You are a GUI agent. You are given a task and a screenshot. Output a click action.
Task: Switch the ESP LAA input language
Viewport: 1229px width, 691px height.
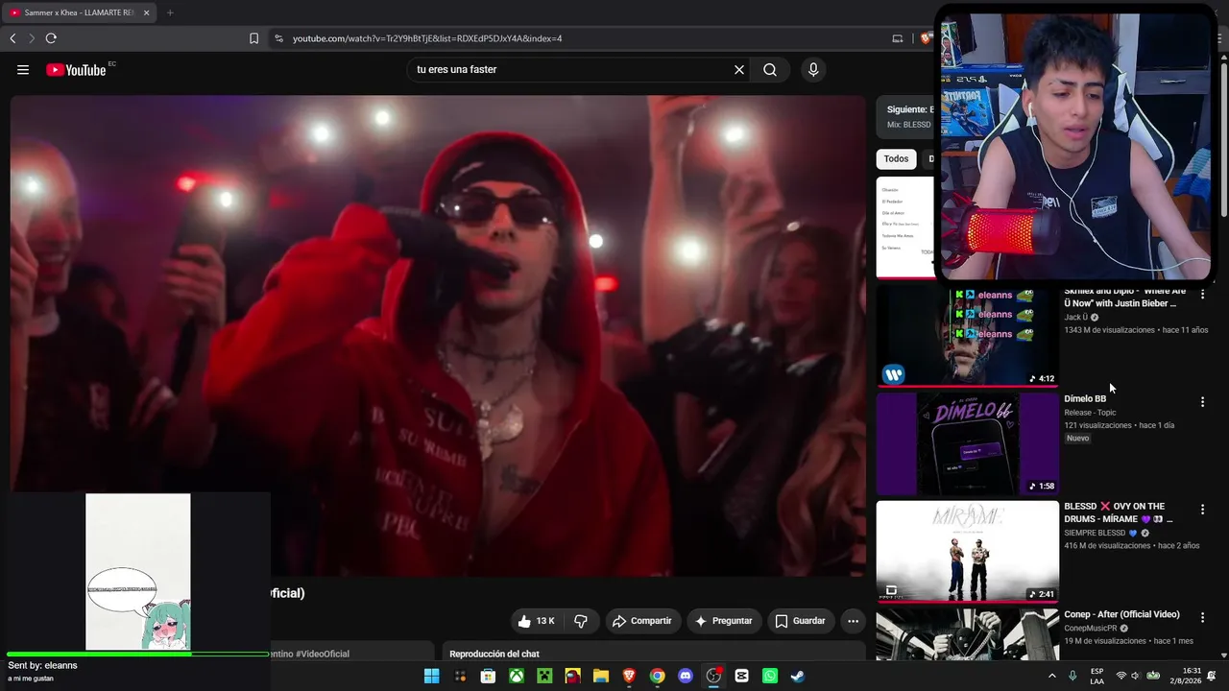1097,676
